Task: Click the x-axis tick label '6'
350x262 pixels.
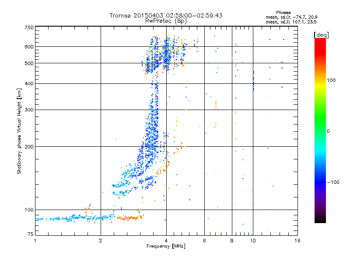Action: (x=204, y=241)
